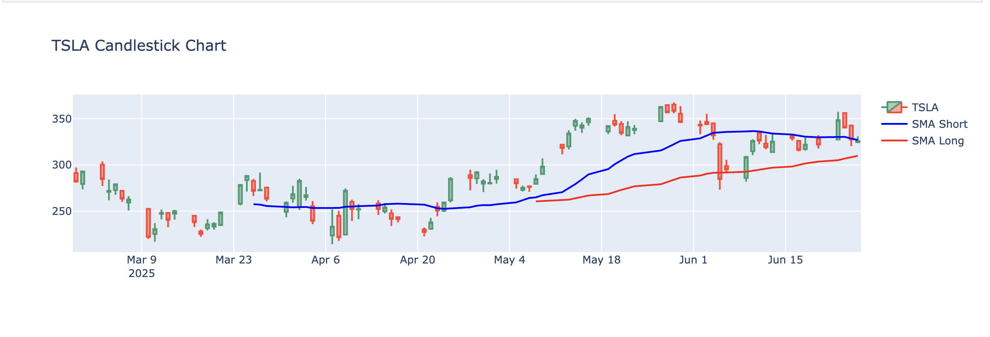Hide the SMA Long legend entry
990x337 pixels.
click(922, 140)
